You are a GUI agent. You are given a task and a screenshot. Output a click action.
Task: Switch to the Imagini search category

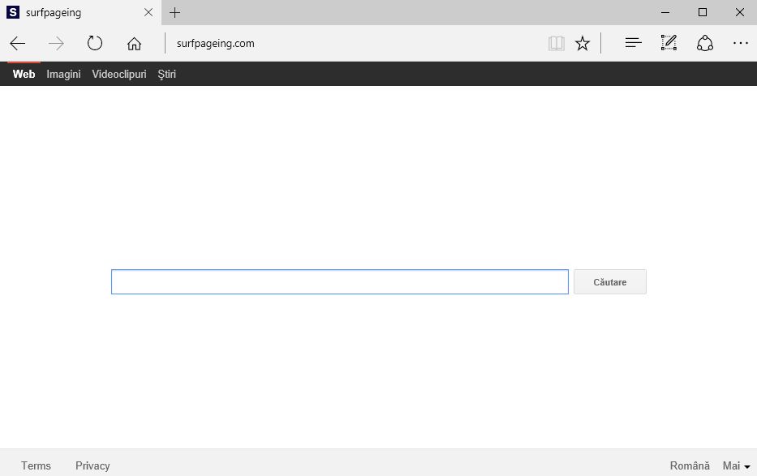click(x=63, y=74)
